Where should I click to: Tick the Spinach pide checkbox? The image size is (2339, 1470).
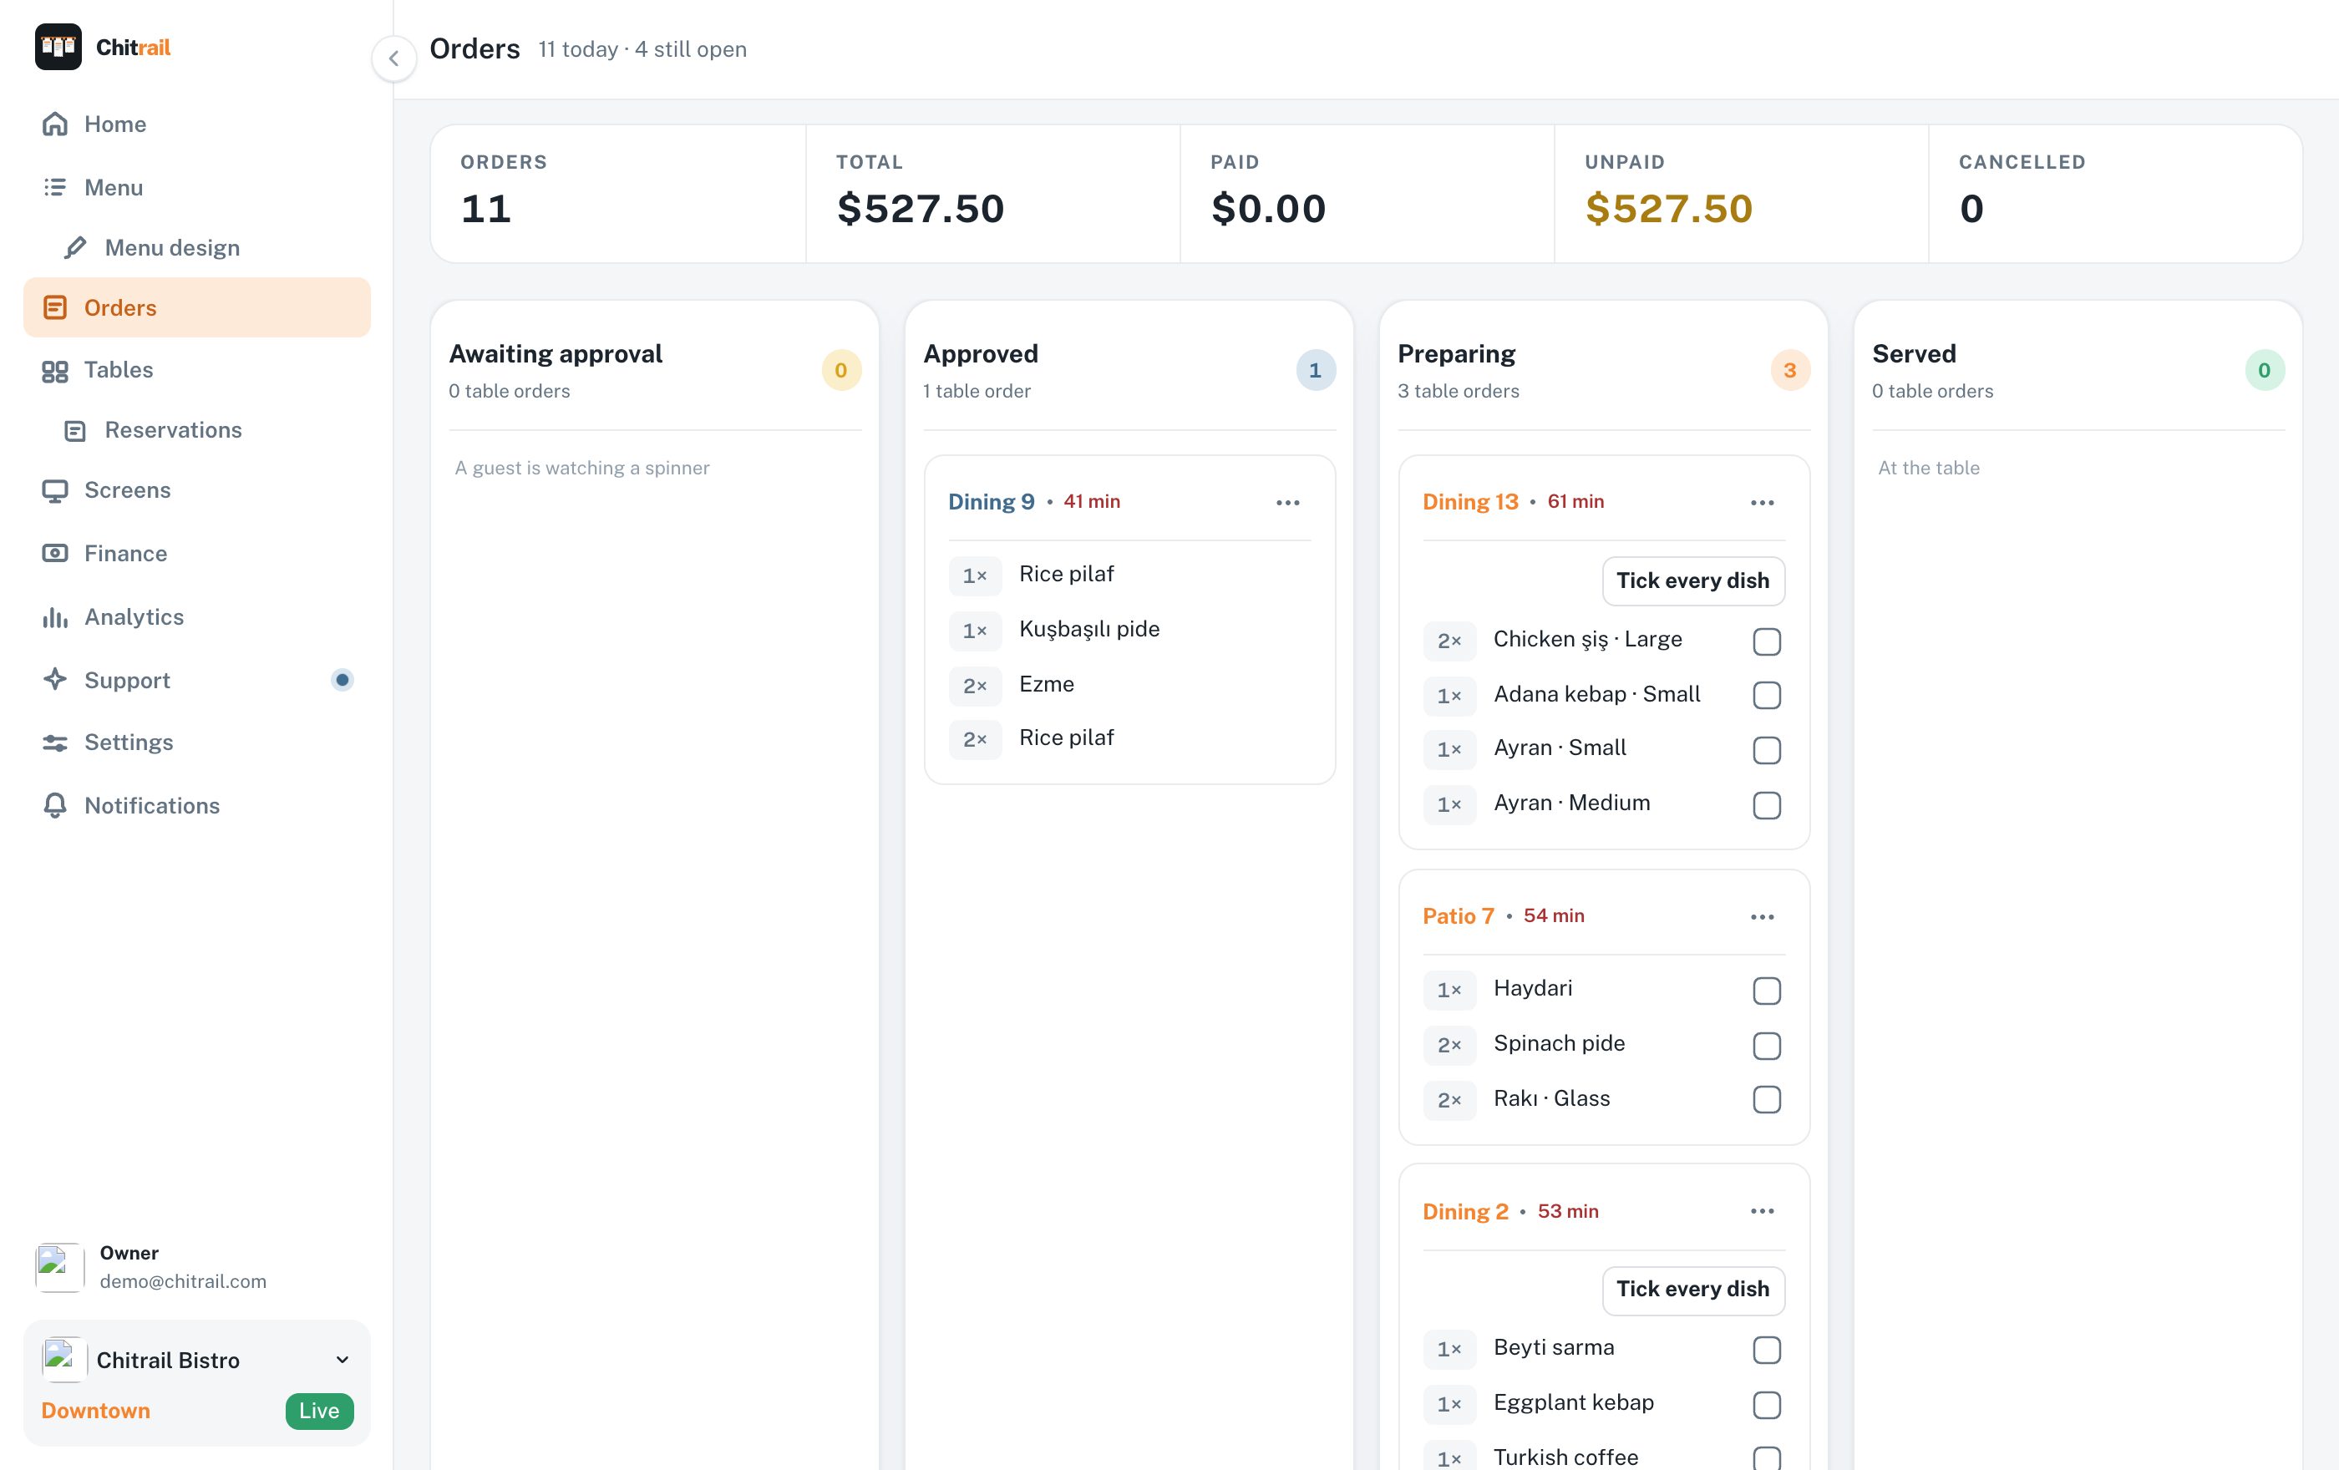[x=1767, y=1046]
